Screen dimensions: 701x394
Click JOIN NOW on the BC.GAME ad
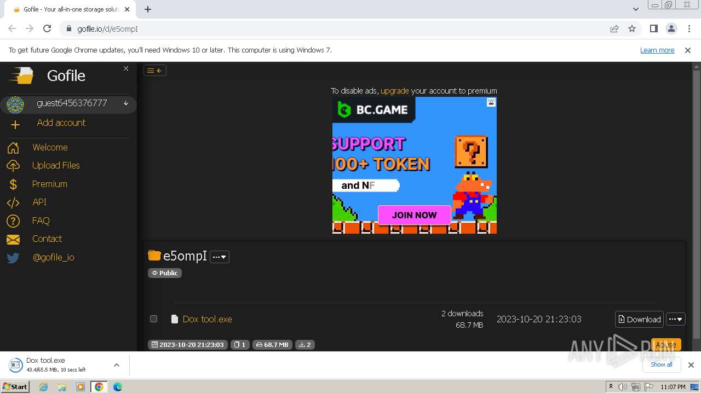point(414,215)
